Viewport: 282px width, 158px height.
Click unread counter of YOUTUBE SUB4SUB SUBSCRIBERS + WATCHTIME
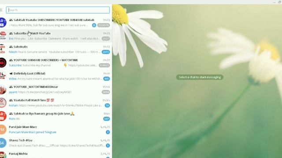104,65
